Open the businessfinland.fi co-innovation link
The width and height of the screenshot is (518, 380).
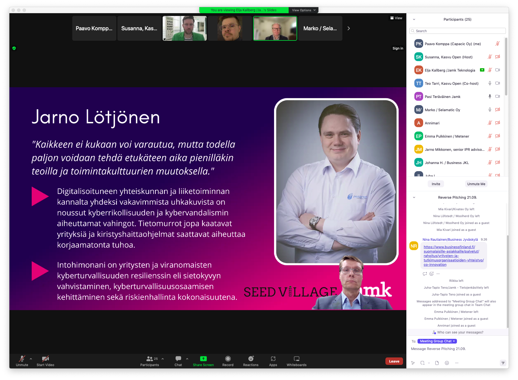pos(453,256)
